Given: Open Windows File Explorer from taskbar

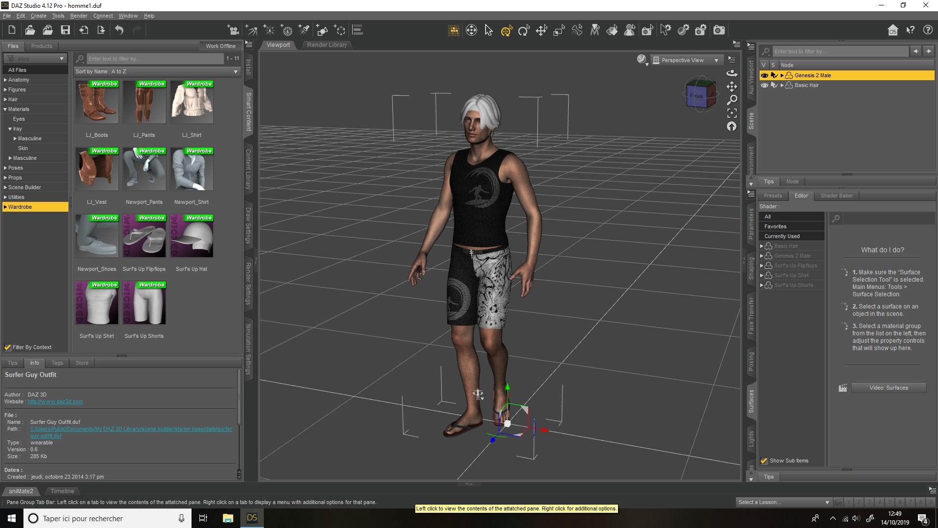Looking at the screenshot, I should click(228, 518).
